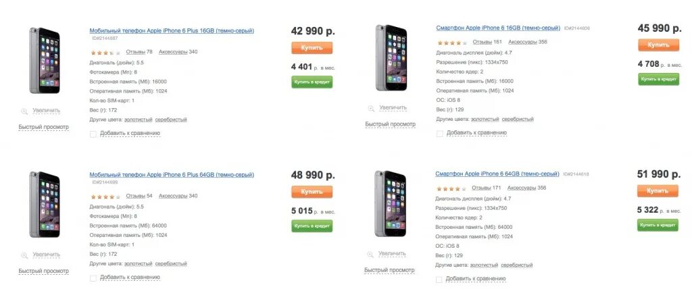Open quick view for iPhone 6 16GB
This screenshot has width=692, height=289.
(x=390, y=124)
